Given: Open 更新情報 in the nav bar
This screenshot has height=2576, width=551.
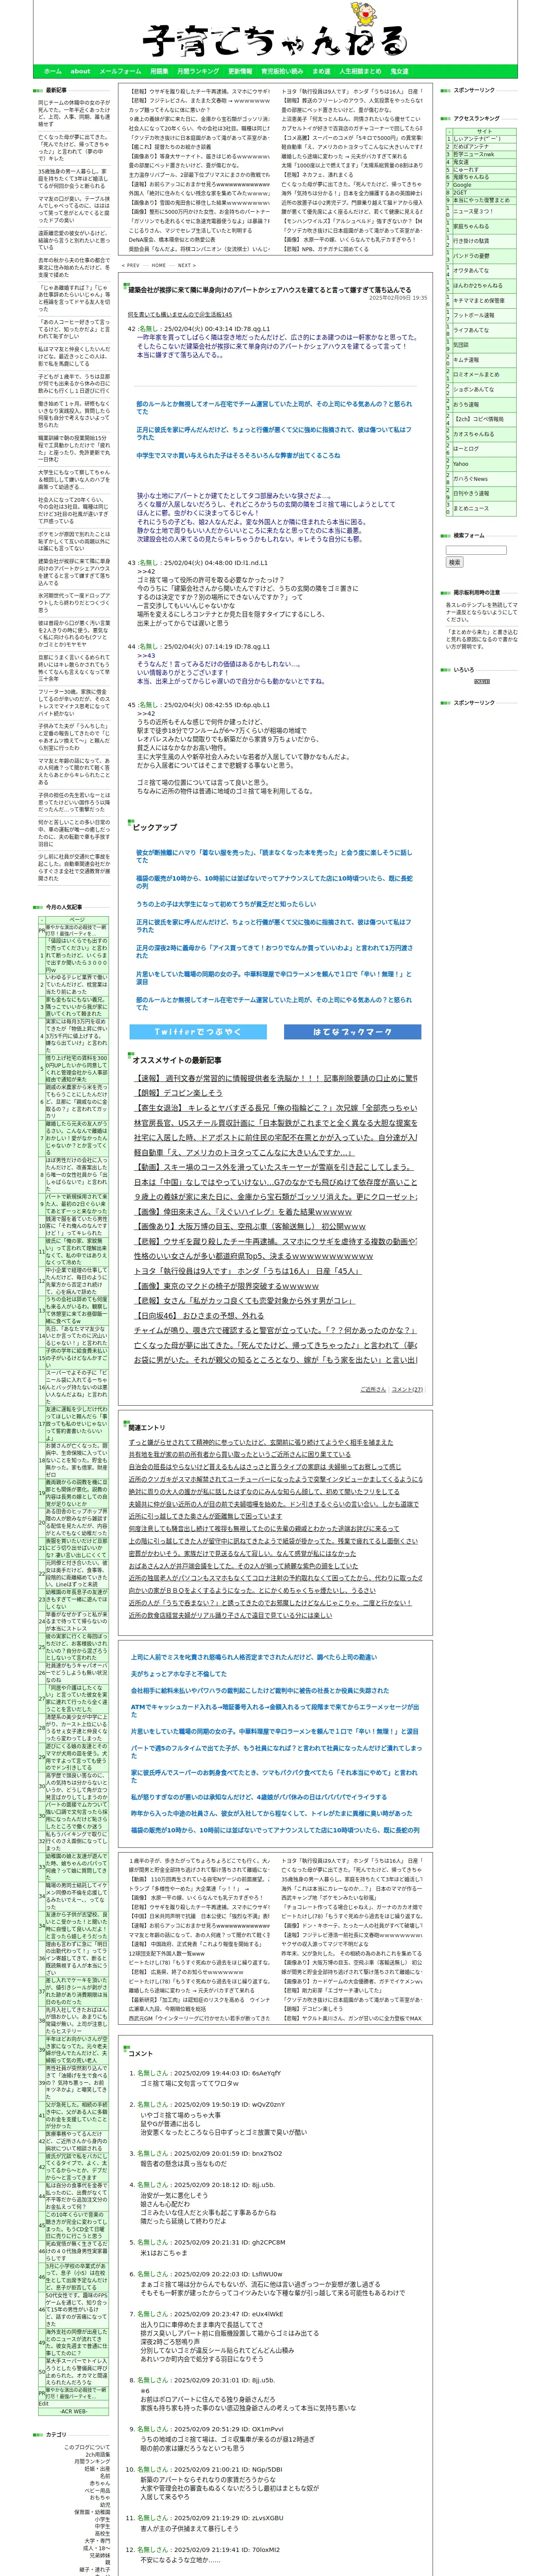Looking at the screenshot, I should (x=240, y=72).
